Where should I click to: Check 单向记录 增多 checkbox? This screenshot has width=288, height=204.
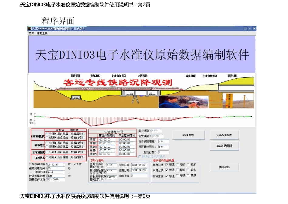point(177,165)
